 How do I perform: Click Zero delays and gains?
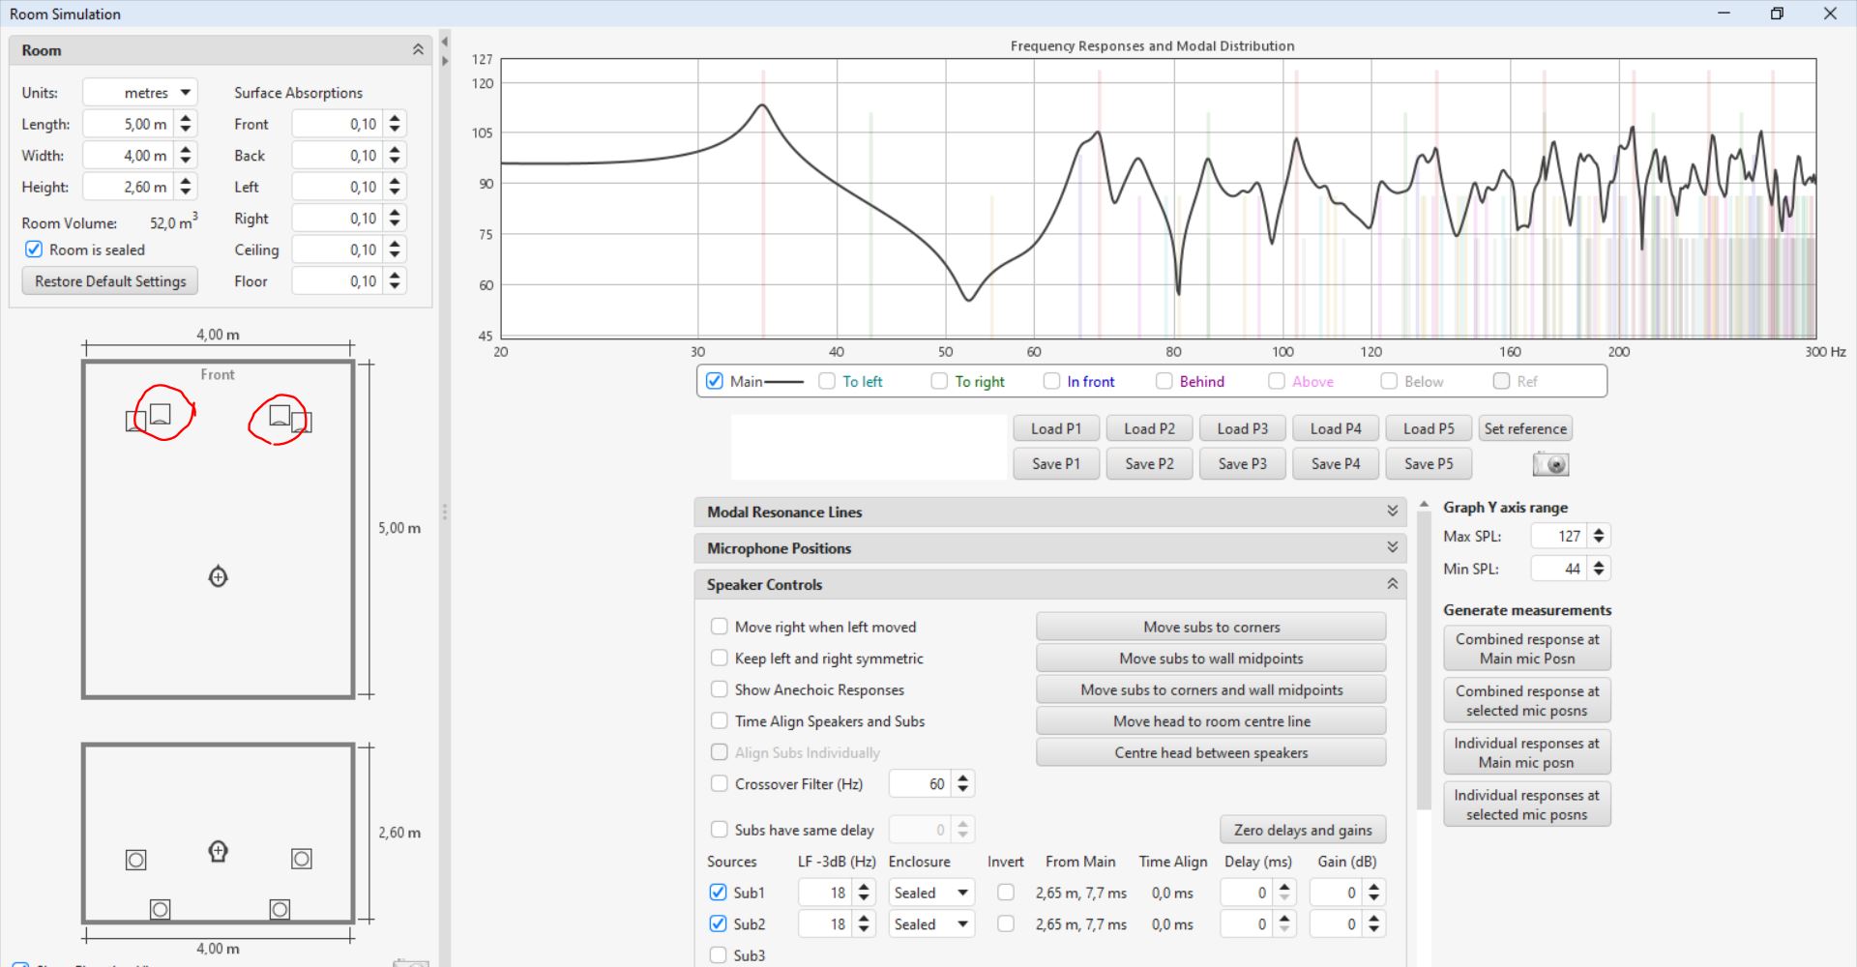coord(1303,830)
